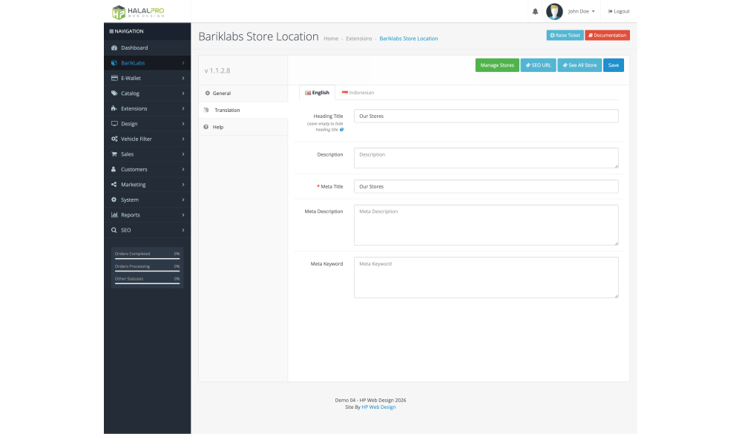Open the John Doe user dropdown
The width and height of the screenshot is (742, 434).
pos(582,11)
